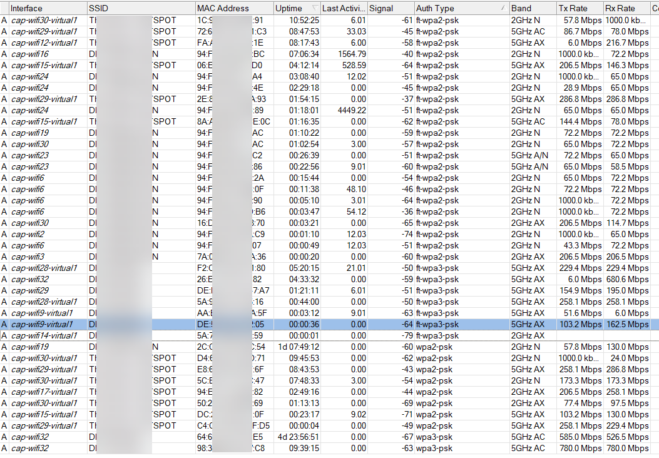
Task: Click the Tx Rate value 28.9 Mbps
Action: pos(583,88)
